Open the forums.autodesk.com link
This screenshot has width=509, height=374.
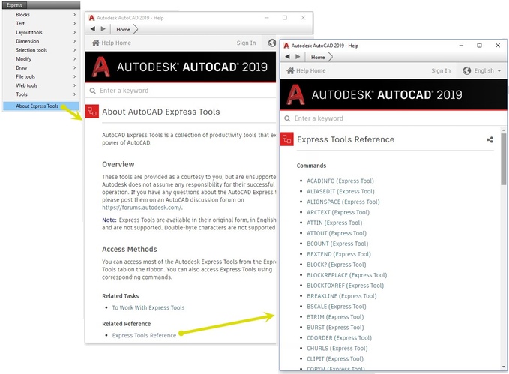pos(142,208)
